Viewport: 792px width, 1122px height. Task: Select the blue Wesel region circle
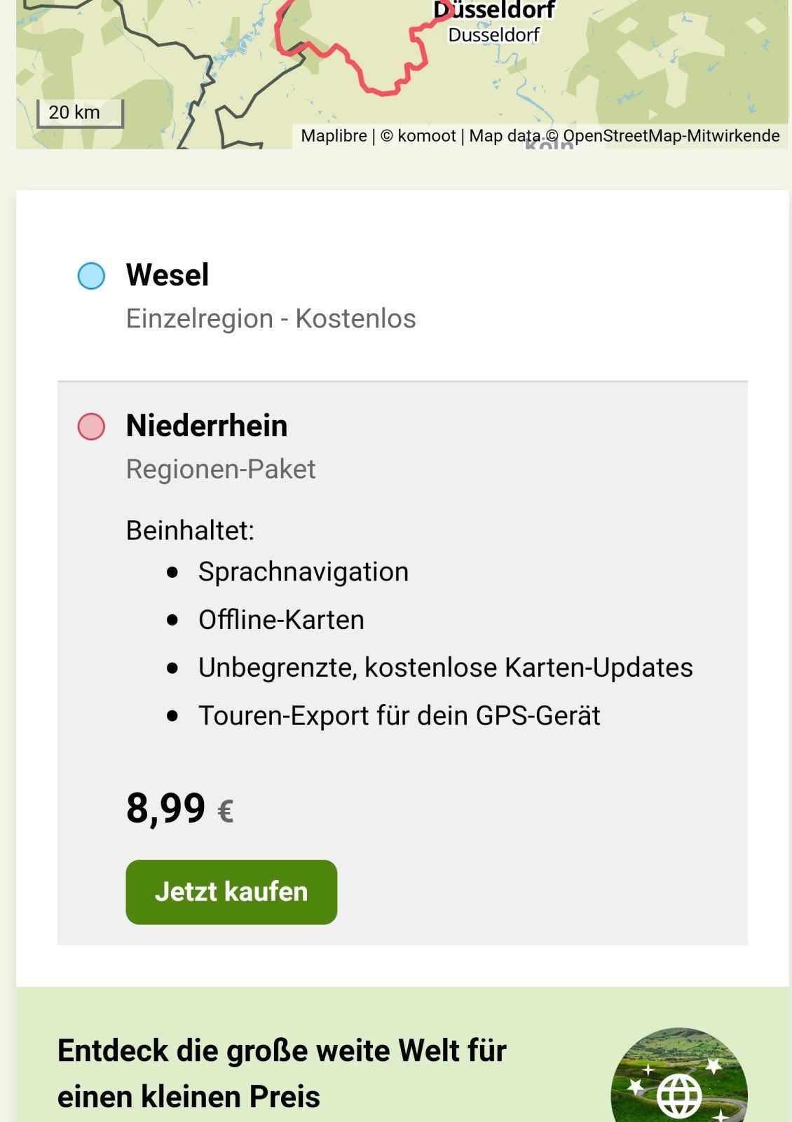pyautogui.click(x=91, y=276)
